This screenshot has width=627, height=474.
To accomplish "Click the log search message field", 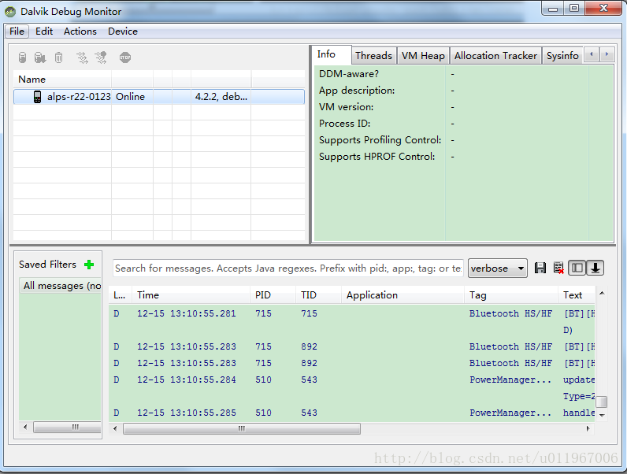I will pyautogui.click(x=288, y=268).
